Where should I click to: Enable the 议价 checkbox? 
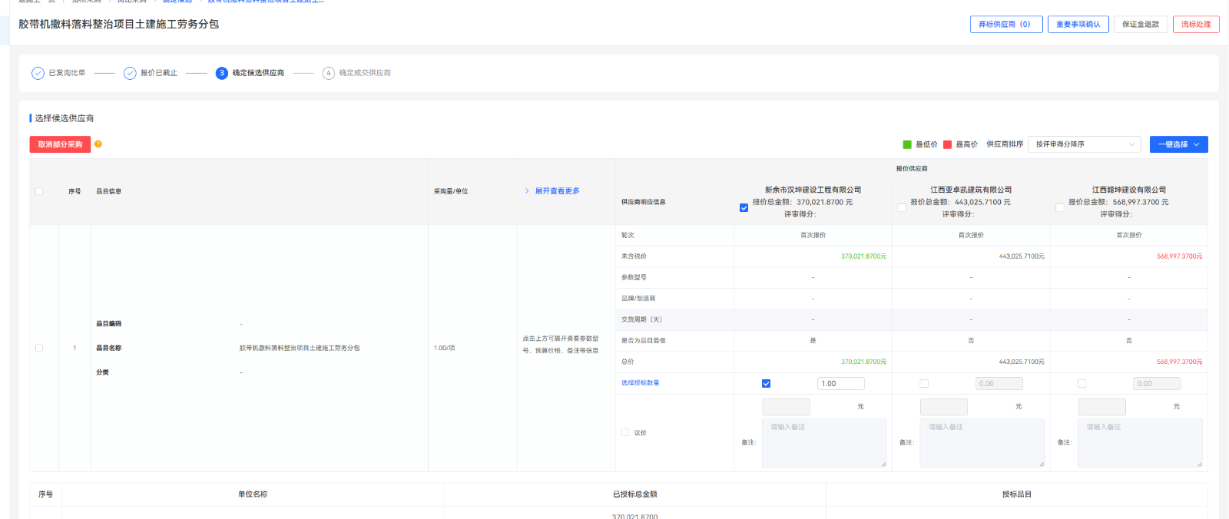click(625, 432)
